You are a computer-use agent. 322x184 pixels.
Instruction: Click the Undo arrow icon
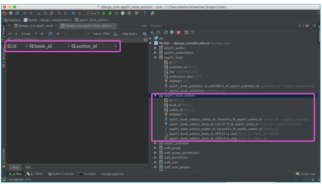click(25, 13)
